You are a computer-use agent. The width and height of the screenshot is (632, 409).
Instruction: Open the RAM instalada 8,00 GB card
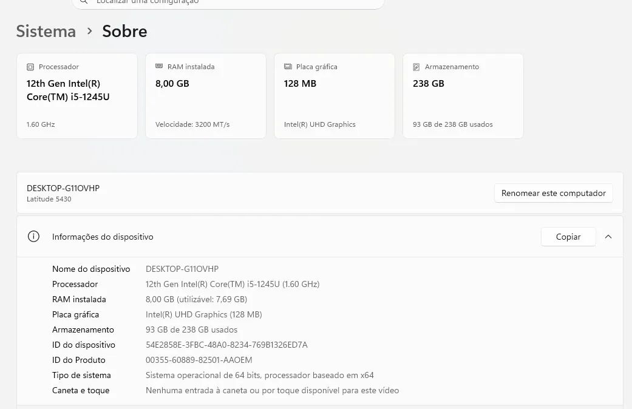click(x=206, y=96)
